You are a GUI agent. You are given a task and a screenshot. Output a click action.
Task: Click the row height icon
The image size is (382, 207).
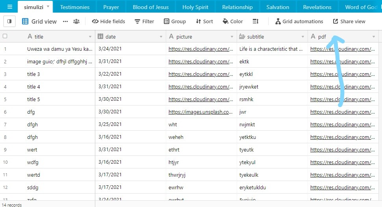pos(255,21)
